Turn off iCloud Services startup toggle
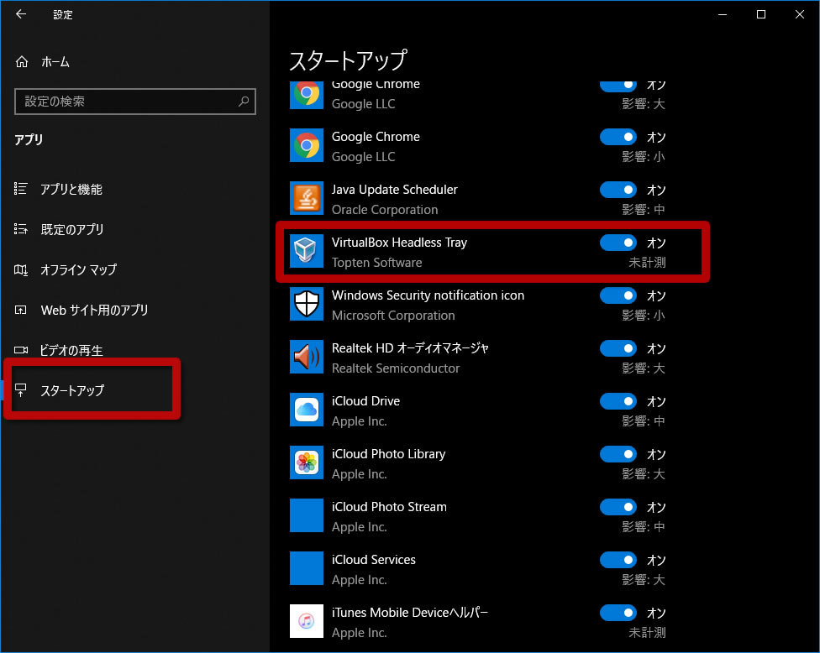The image size is (820, 653). tap(618, 560)
